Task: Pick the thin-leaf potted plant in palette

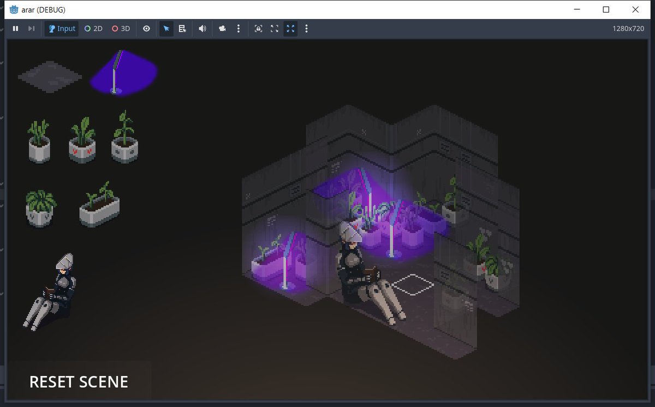Action: pyautogui.click(x=39, y=141)
